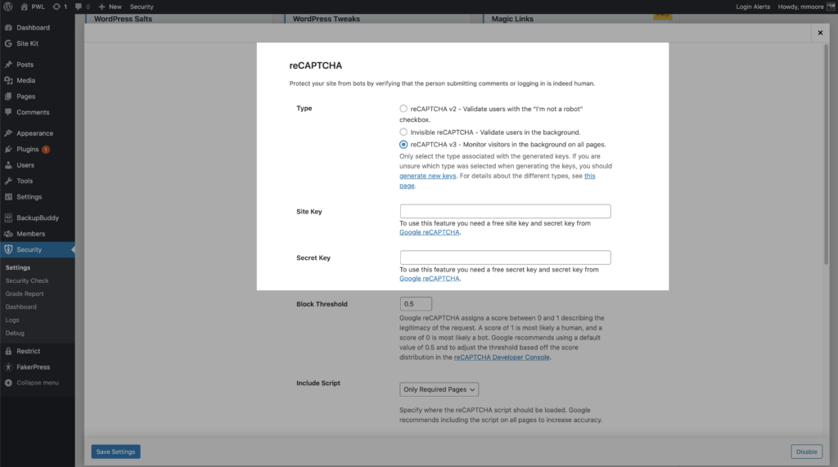Screen dimensions: 838x467
Task: Click the Site Kit Google icon in sidebar
Action: [x=8, y=43]
